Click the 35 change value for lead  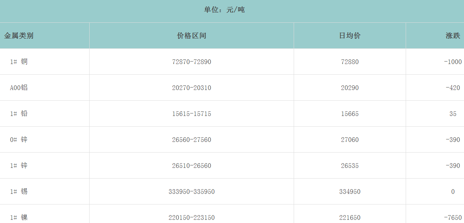pyautogui.click(x=453, y=114)
